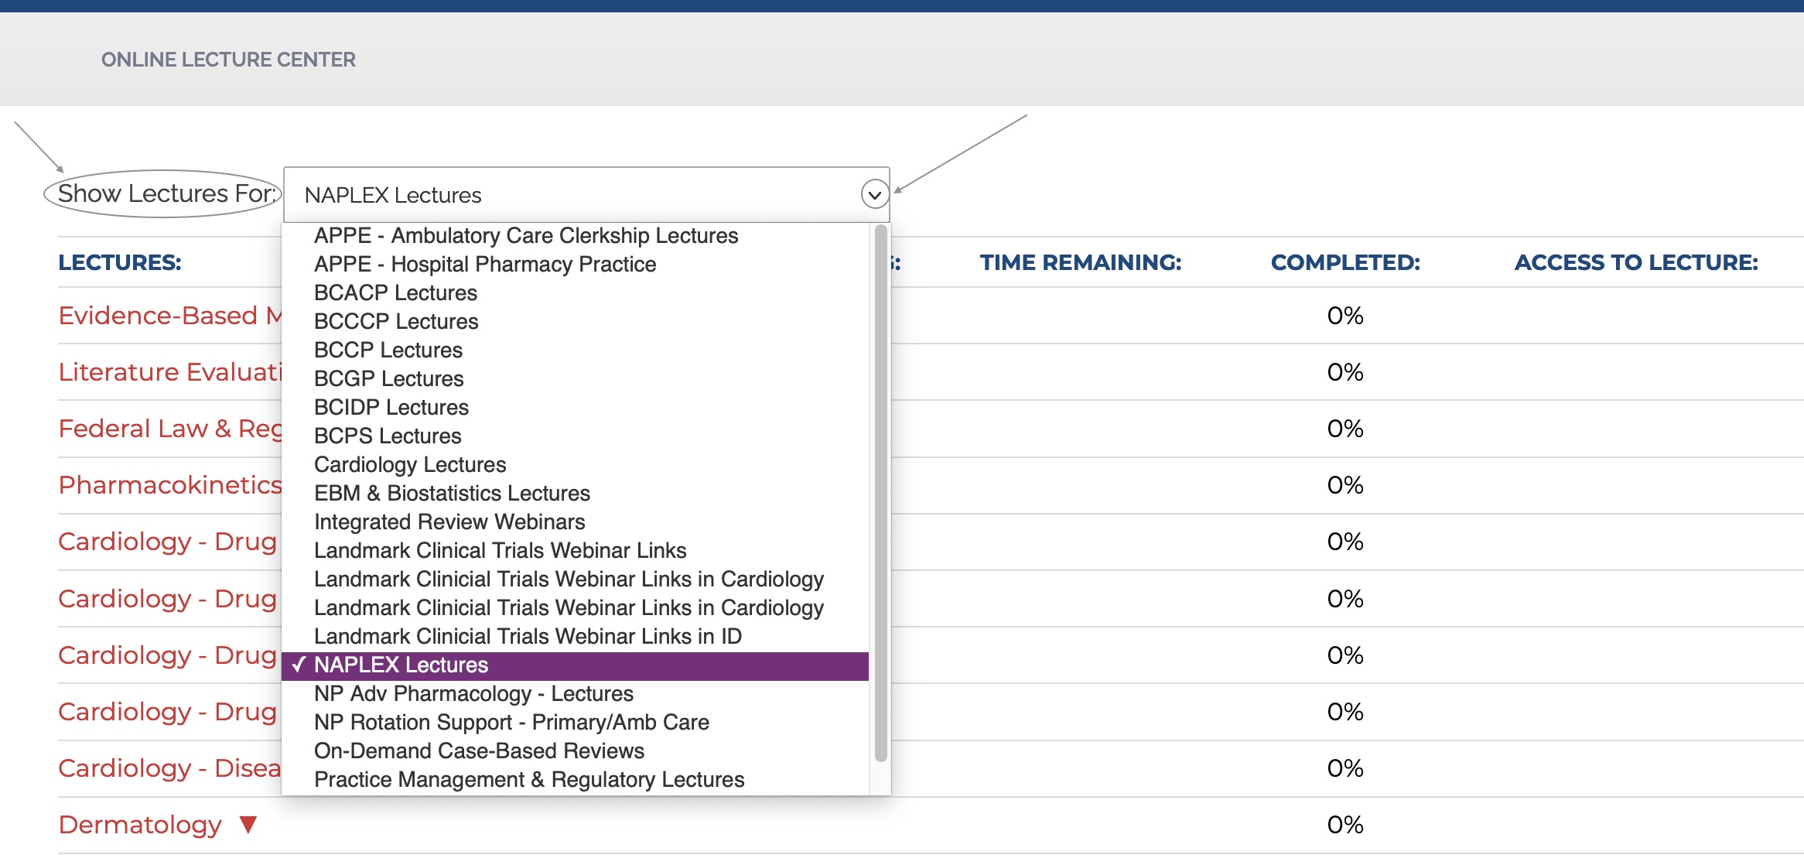Viewport: 1804px width, 865px height.
Task: Click the LECTURES column header
Action: [120, 262]
